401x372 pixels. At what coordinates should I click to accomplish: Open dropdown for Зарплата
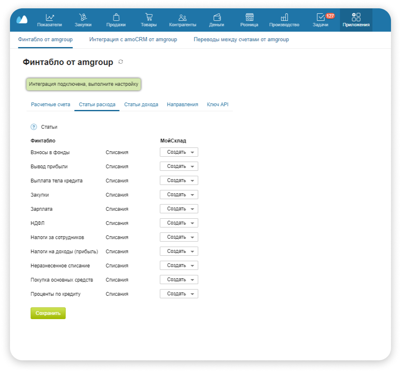tap(179, 209)
